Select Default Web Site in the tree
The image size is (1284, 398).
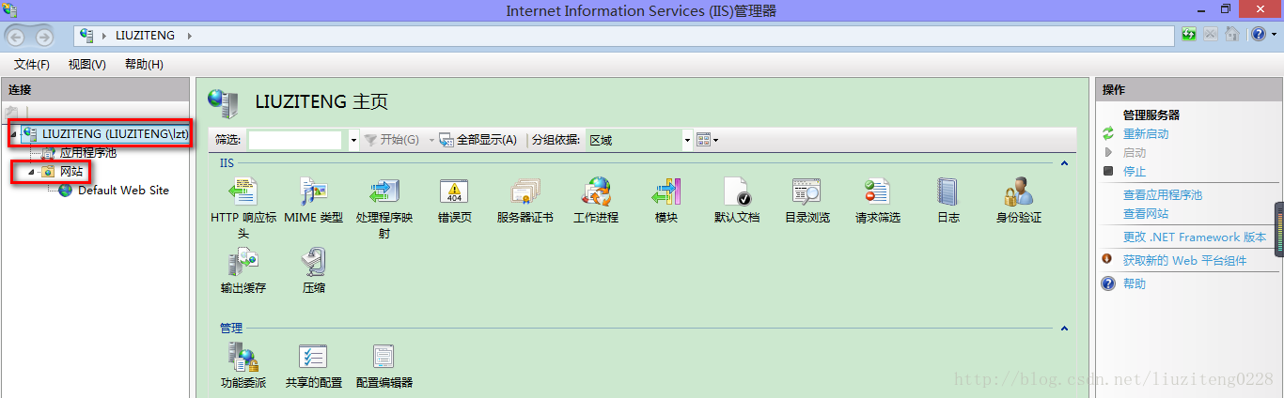click(123, 191)
